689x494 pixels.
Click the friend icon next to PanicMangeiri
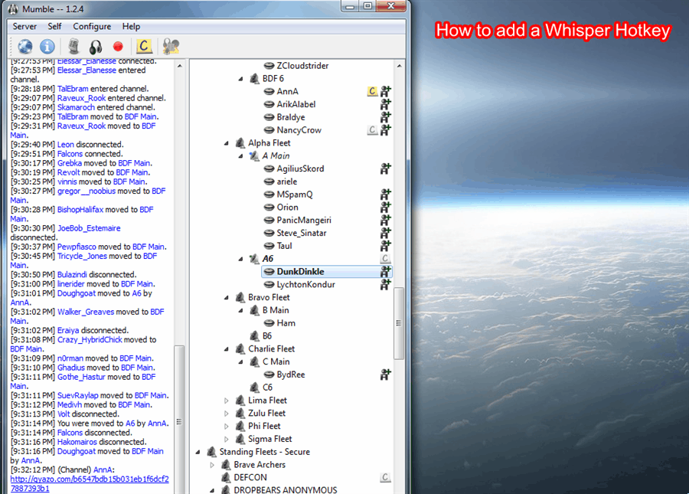tap(385, 220)
